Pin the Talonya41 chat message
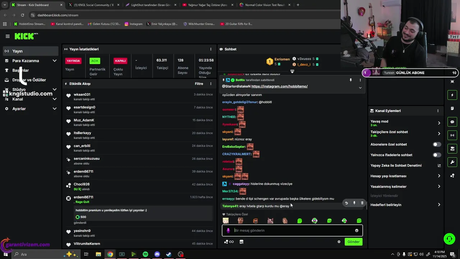This screenshot has width=460, height=259. [x=354, y=203]
